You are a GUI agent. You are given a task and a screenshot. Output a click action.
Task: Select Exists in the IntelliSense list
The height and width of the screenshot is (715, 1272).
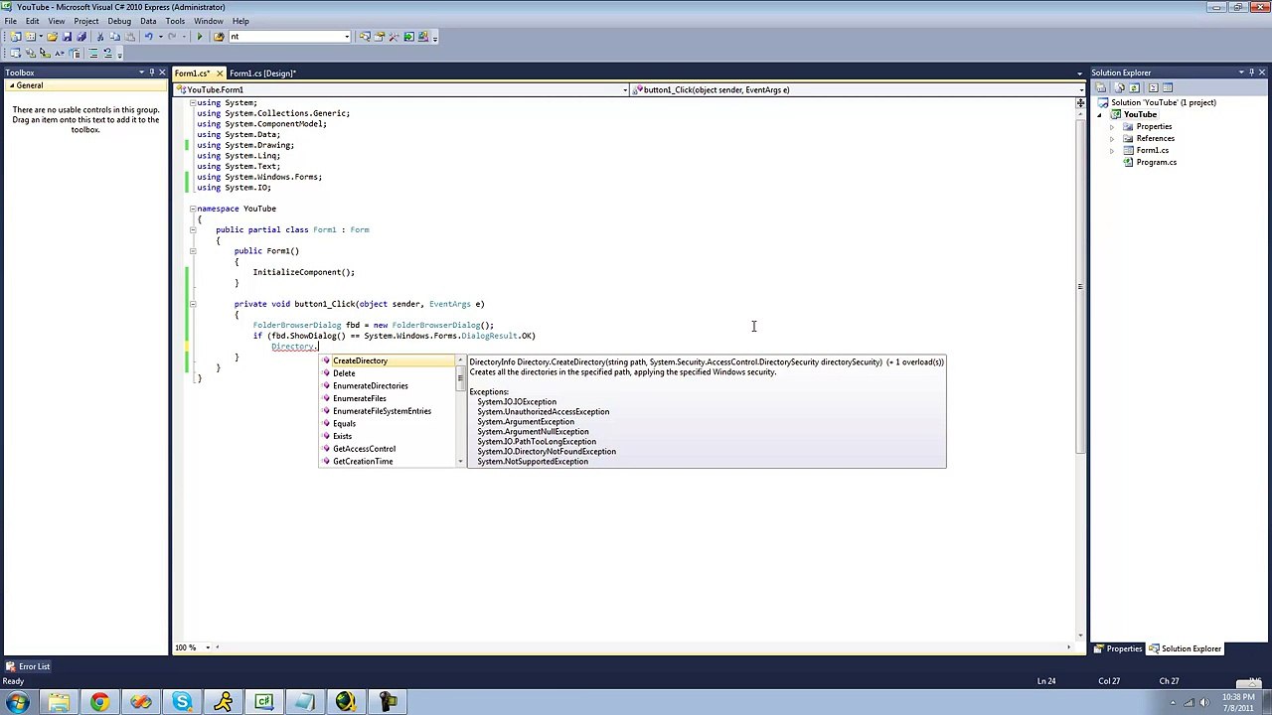(390, 436)
